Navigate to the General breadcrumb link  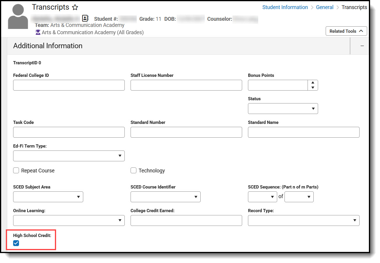click(x=325, y=7)
